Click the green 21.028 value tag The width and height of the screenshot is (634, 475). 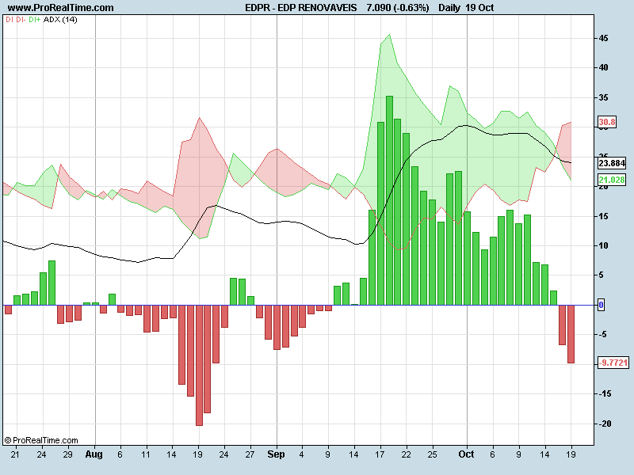[x=612, y=180]
